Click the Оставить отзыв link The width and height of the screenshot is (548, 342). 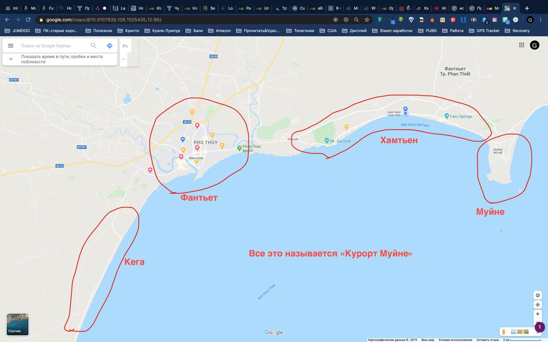[x=488, y=340]
